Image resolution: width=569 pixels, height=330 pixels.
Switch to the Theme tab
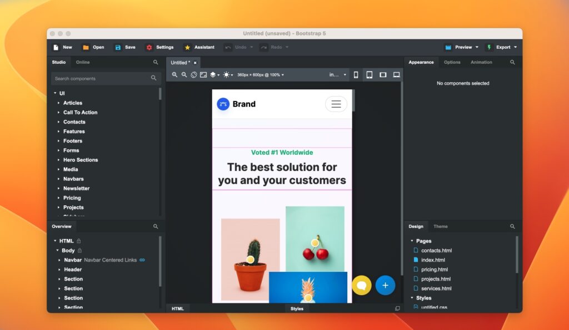pos(440,226)
